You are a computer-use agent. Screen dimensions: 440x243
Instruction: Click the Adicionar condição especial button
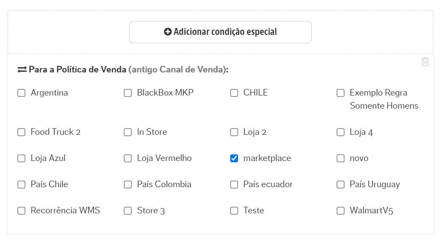point(220,32)
